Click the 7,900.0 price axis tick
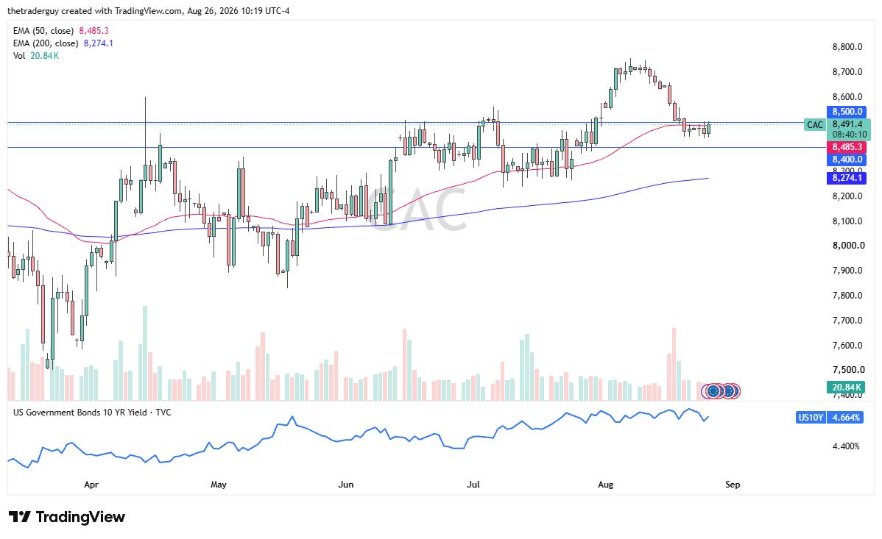This screenshot has height=539, width=882. [x=847, y=271]
